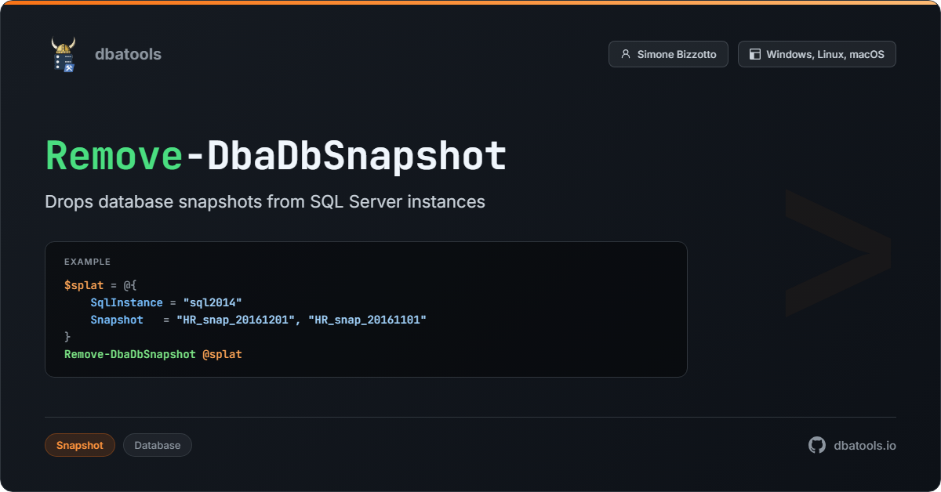This screenshot has height=492, width=941.
Task: Click the EXAMPLE label in the code box
Action: tap(87, 262)
